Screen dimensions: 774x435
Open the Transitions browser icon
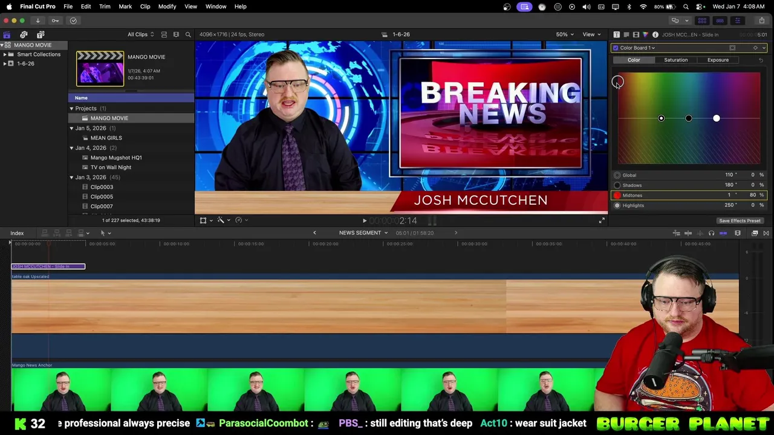766,233
